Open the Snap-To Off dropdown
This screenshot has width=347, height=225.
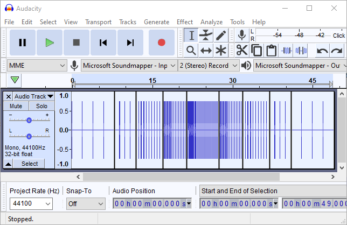[86, 203]
